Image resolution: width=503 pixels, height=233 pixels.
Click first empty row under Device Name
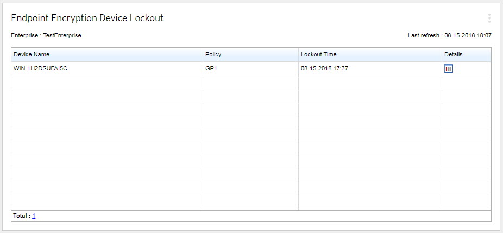[x=106, y=82]
